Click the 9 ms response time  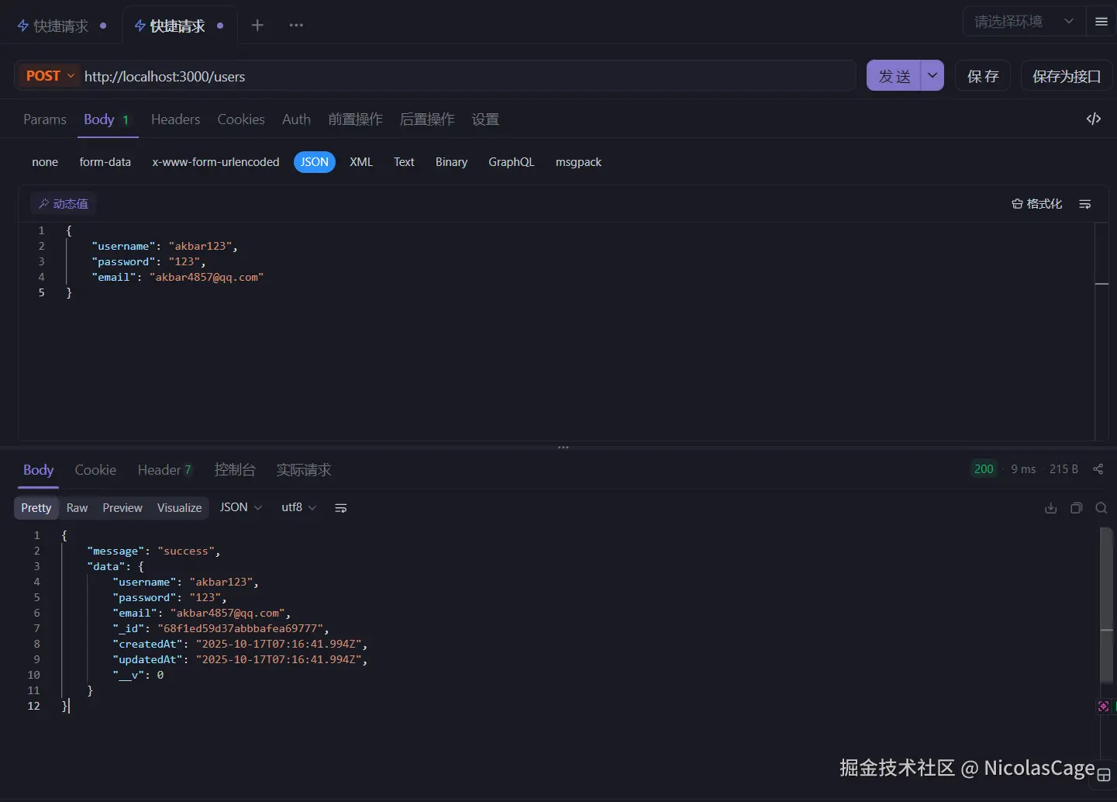pos(1023,469)
